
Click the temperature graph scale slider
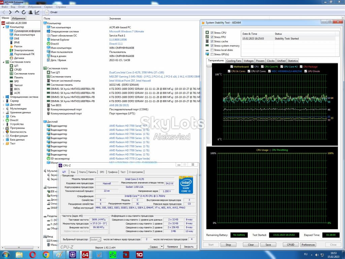coord(209,66)
